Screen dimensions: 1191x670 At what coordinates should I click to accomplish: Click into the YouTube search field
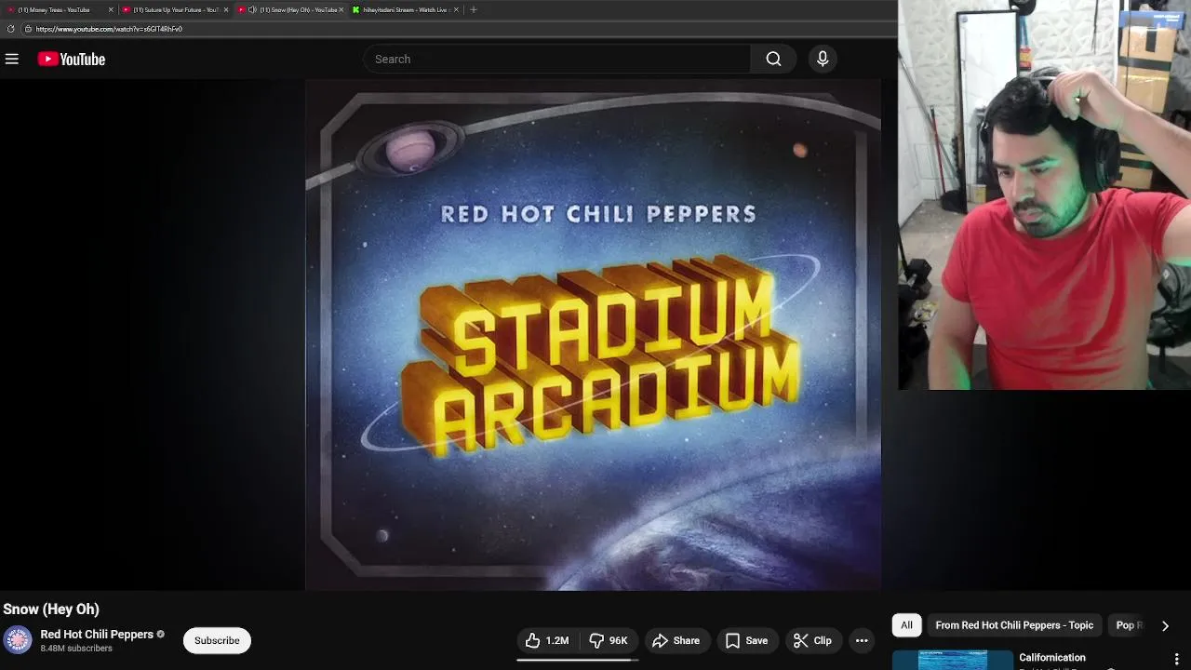coord(556,59)
